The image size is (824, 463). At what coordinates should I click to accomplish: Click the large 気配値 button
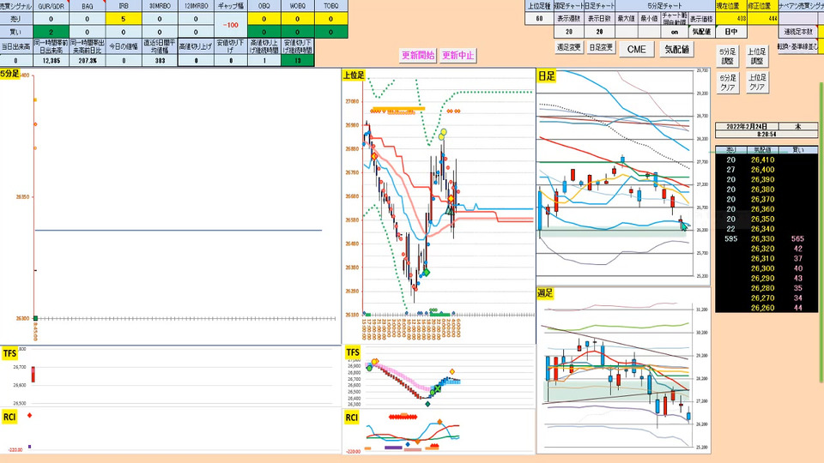pos(677,50)
